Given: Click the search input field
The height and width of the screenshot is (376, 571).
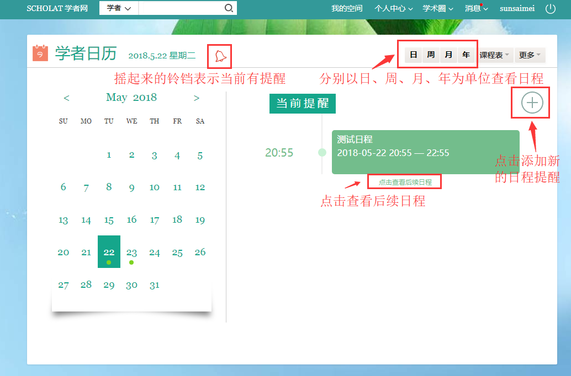Looking at the screenshot, I should pyautogui.click(x=181, y=8).
